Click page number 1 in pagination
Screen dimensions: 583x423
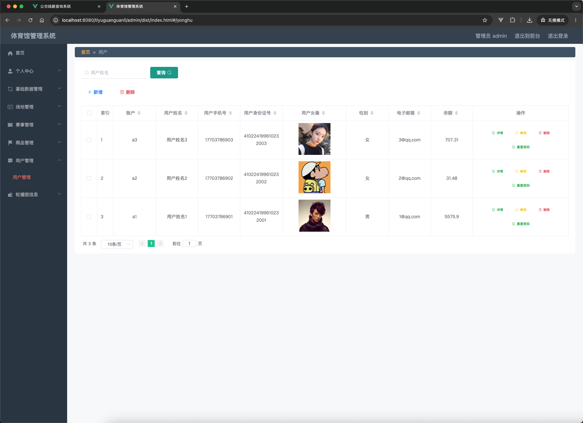coord(151,243)
